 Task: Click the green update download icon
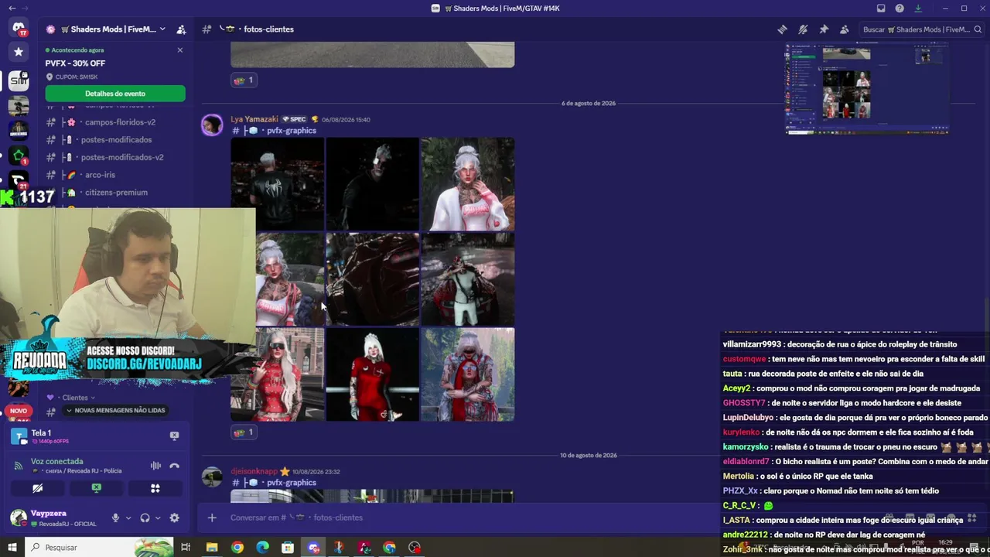[x=918, y=9]
